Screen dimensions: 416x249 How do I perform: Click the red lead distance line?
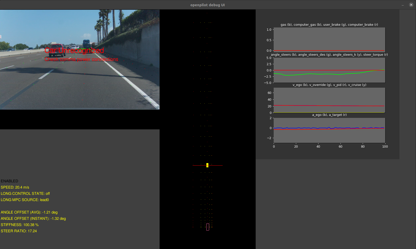pyautogui.click(x=218, y=165)
